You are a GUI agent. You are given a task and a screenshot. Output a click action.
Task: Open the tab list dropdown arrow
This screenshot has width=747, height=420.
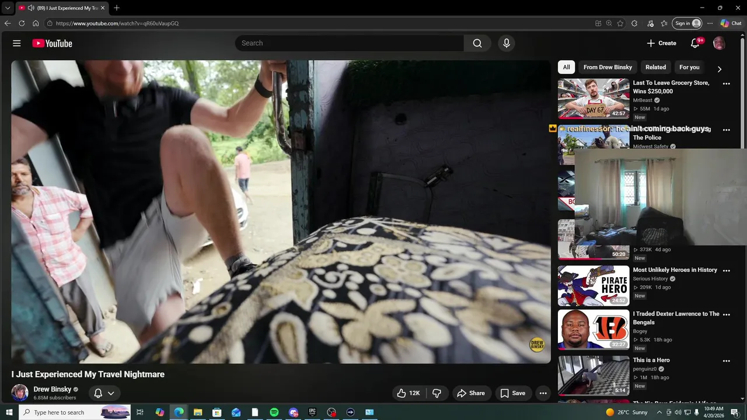point(8,8)
